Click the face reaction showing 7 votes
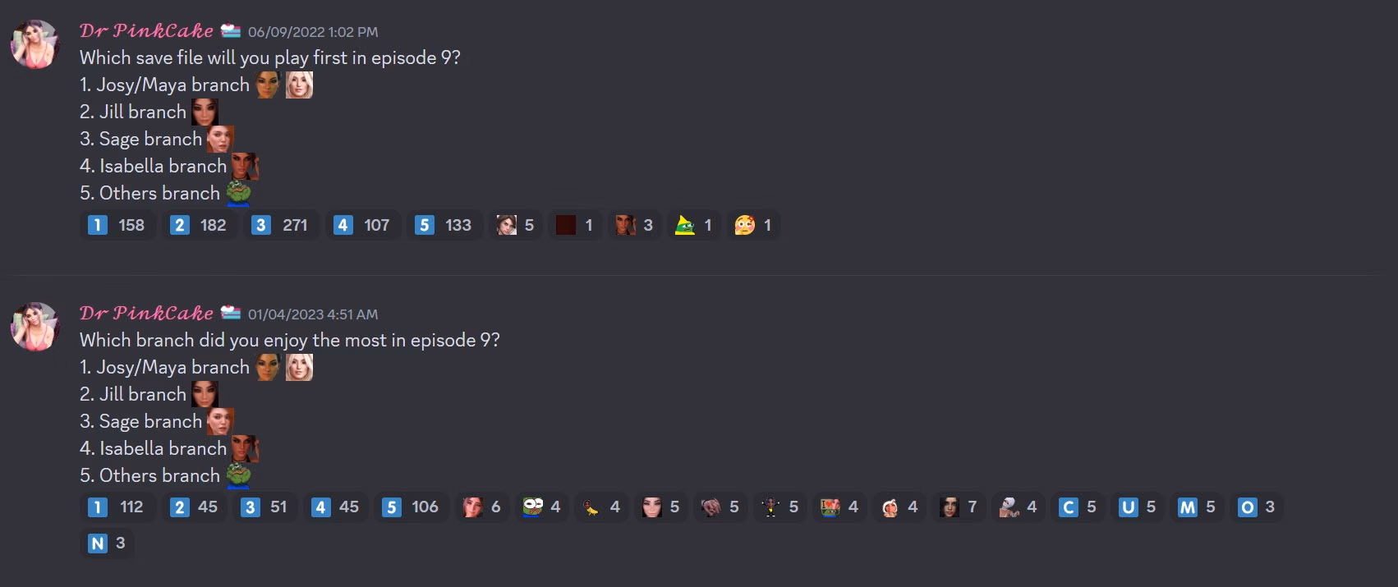The image size is (1398, 587). (x=959, y=507)
